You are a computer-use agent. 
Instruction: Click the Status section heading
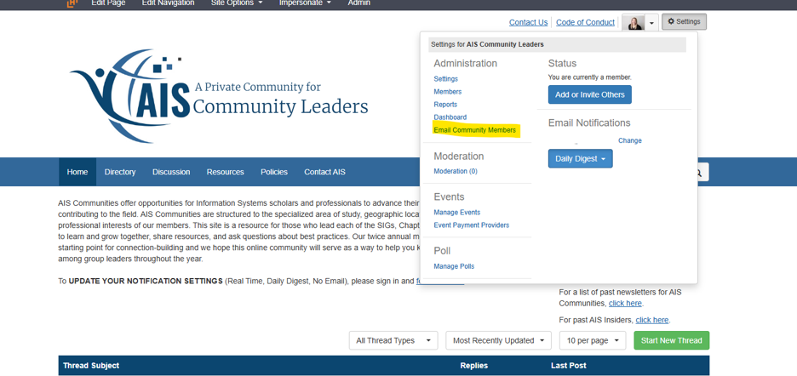(x=562, y=64)
